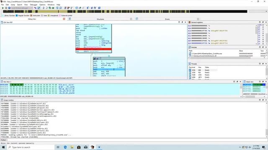
Task: Click the Output window panel icon
Action: coord(2,100)
